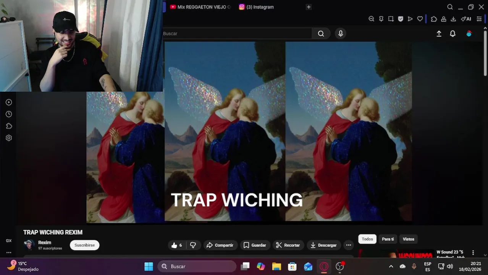Click the Recortar button

click(x=288, y=245)
